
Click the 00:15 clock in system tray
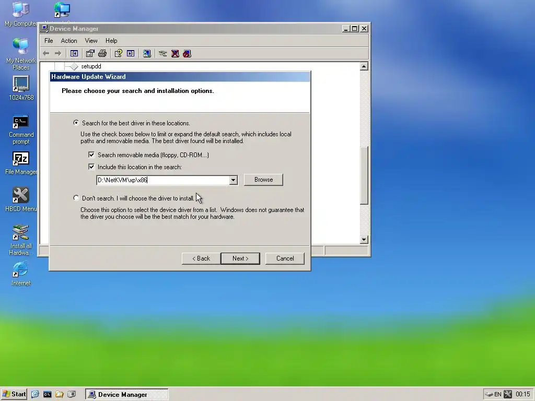(522, 395)
